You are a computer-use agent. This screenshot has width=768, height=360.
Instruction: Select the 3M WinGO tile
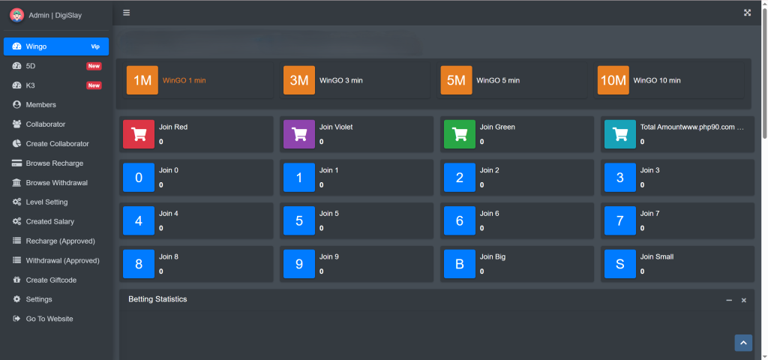(x=299, y=80)
